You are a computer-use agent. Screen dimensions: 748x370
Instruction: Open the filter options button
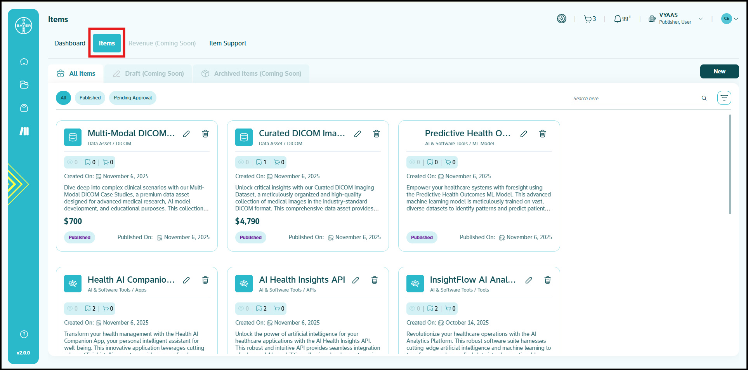click(x=724, y=98)
